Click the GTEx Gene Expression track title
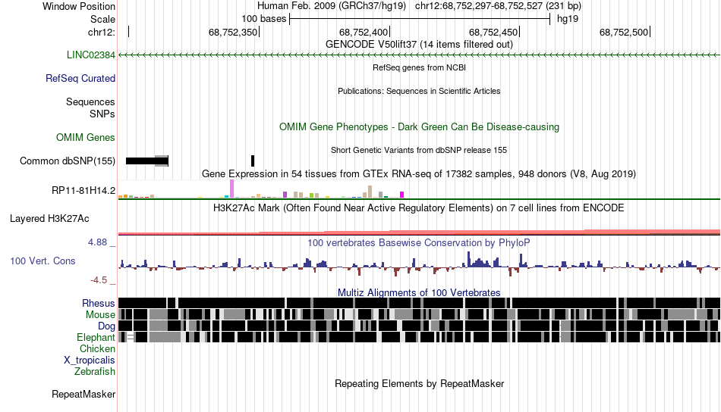Screen dimensions: 721x412 coord(419,174)
